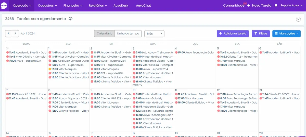This screenshot has height=137, width=306.
Task: Open the Relatórios menu
Action: point(98,6)
